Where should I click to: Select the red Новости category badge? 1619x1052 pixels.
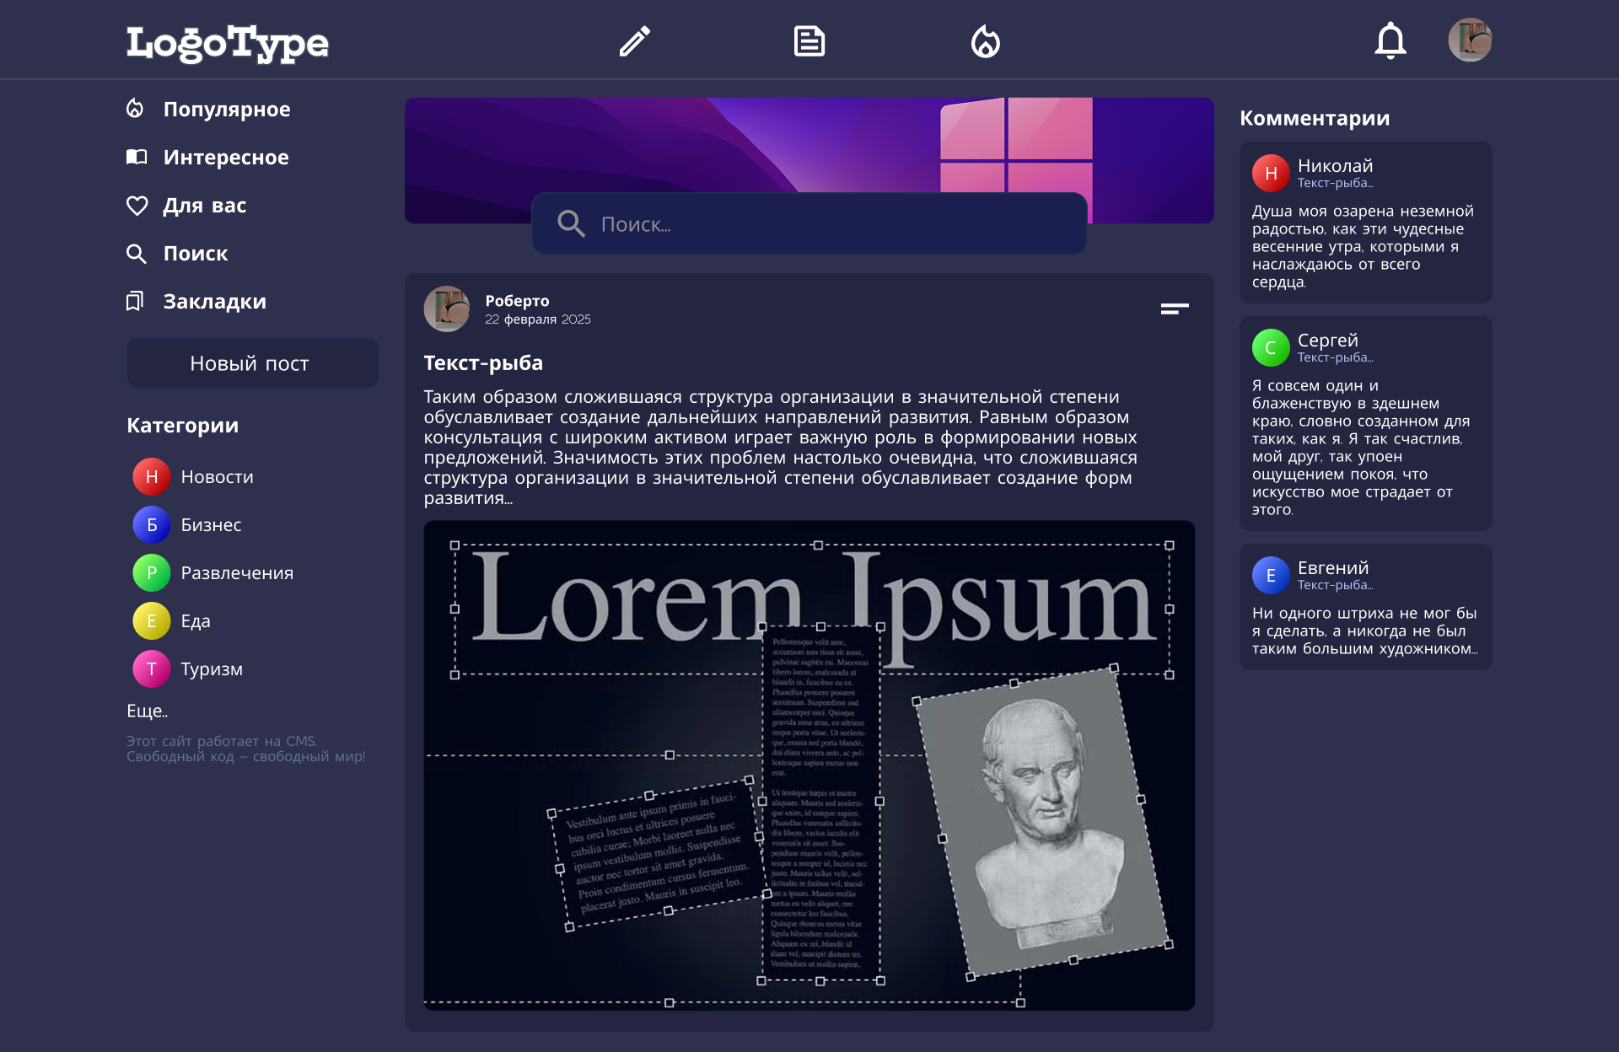pos(152,477)
